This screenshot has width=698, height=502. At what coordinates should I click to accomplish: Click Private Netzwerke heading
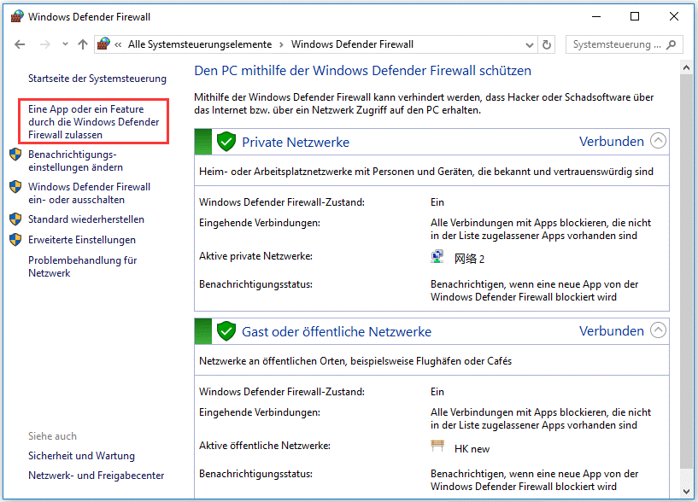click(296, 142)
